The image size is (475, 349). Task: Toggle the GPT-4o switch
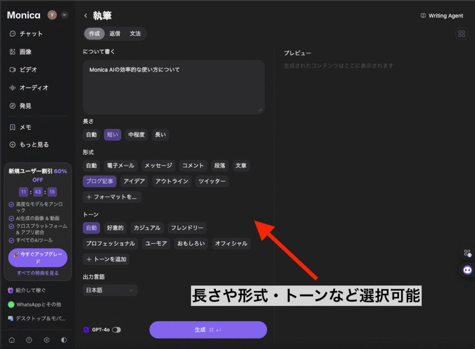(x=116, y=330)
